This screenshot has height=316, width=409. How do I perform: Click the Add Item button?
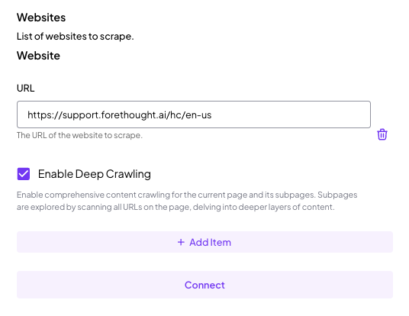pyautogui.click(x=204, y=242)
